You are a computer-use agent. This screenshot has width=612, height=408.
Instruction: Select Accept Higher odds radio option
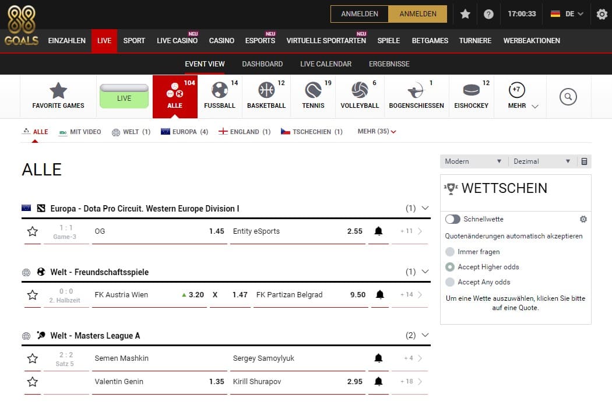point(450,267)
